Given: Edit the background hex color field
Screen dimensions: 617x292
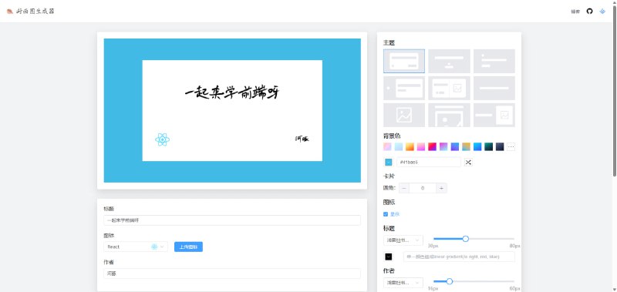Looking at the screenshot, I should point(429,162).
